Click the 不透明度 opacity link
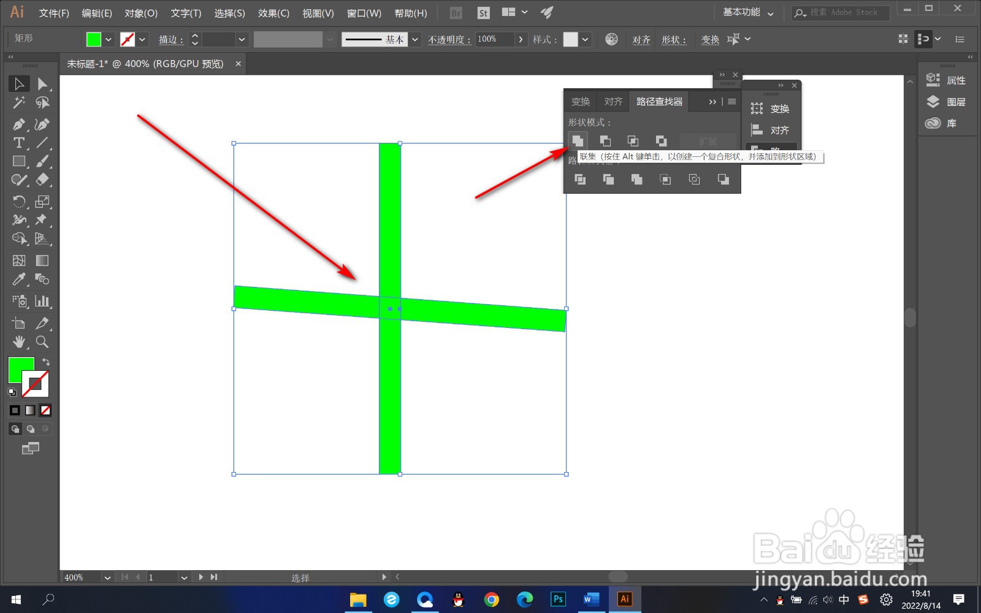The height and width of the screenshot is (613, 981). coord(449,40)
